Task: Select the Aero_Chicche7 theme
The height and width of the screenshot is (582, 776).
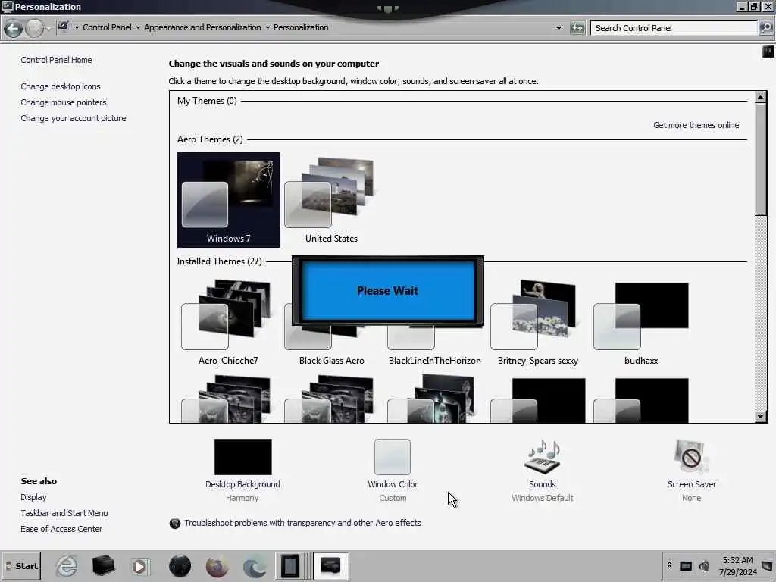Action: click(x=228, y=321)
